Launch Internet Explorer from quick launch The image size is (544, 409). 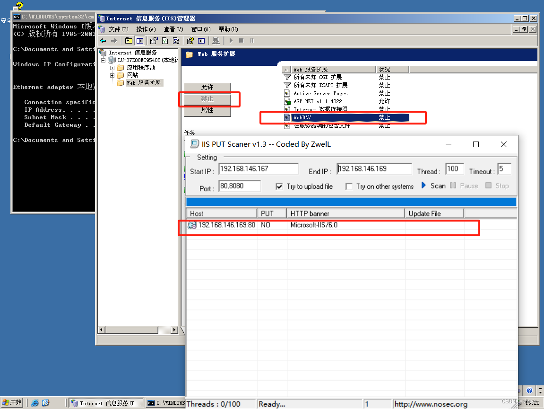pyautogui.click(x=35, y=403)
